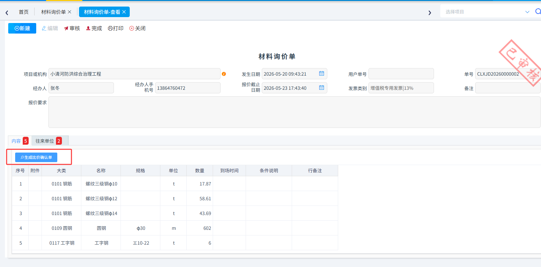Click the 经办人 field showing 张冬
The image size is (541, 267).
81,88
